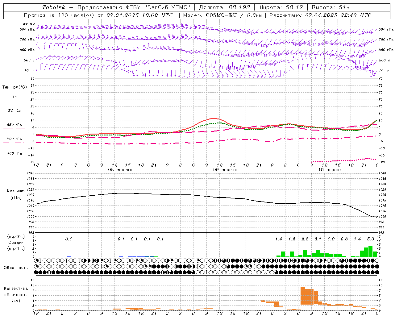Click the 3.1 precipitation total value
This screenshot has width=395, height=316.
tap(318, 239)
